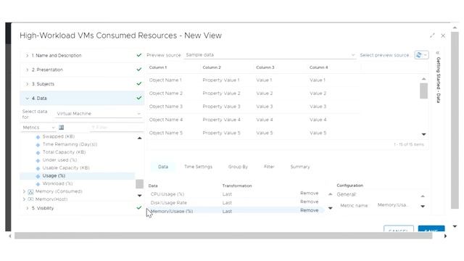Viewport: 464px width, 261px height.
Task: Select the Under used (%) metric
Action: pos(59,160)
